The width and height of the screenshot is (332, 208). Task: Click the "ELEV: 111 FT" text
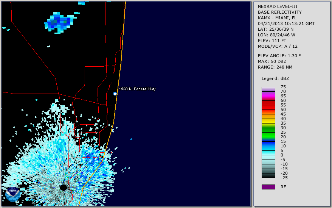tap(272, 41)
